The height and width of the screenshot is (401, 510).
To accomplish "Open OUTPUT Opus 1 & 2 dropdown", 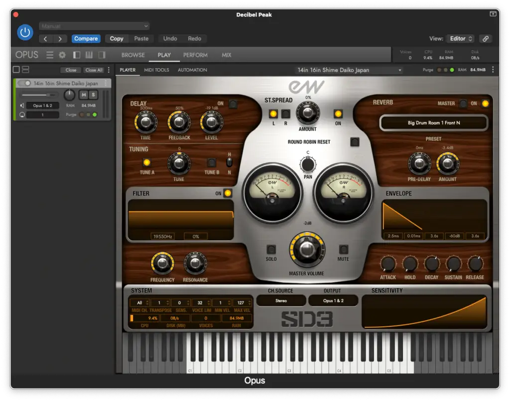I will (333, 301).
